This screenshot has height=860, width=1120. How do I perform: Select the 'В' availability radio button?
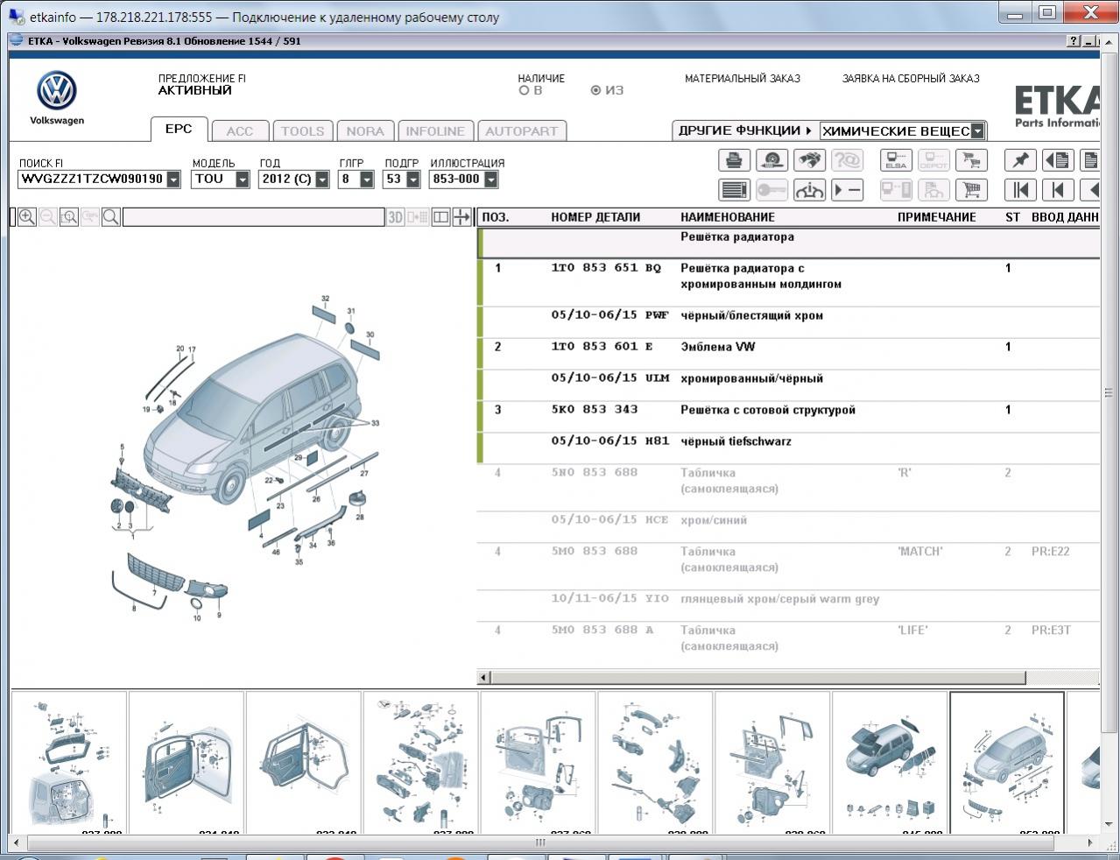(524, 90)
